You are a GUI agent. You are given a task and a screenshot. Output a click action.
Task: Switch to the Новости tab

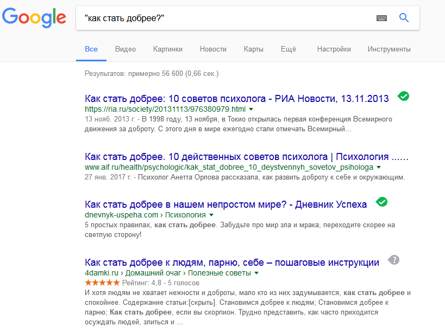point(213,49)
